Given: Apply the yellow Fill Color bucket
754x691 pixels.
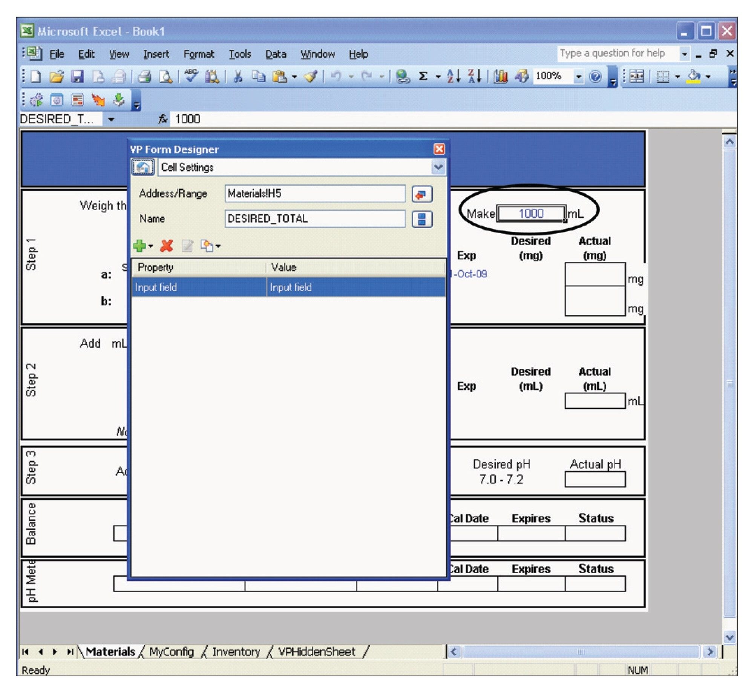Looking at the screenshot, I should 694,77.
